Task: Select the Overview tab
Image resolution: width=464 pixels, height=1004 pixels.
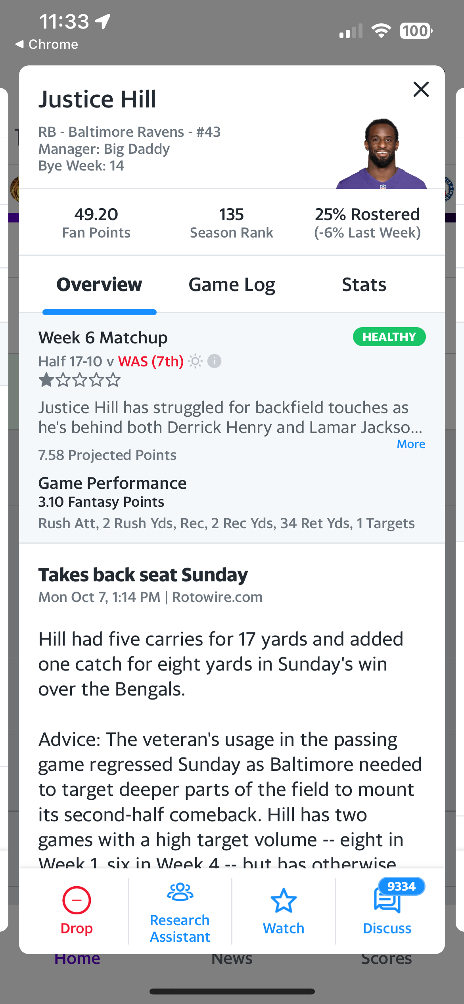Action: (99, 285)
